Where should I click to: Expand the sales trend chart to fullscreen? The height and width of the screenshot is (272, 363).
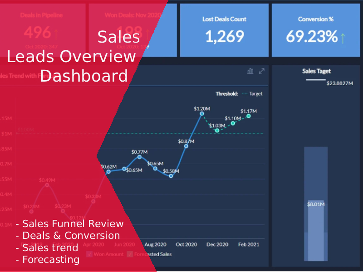tap(261, 71)
